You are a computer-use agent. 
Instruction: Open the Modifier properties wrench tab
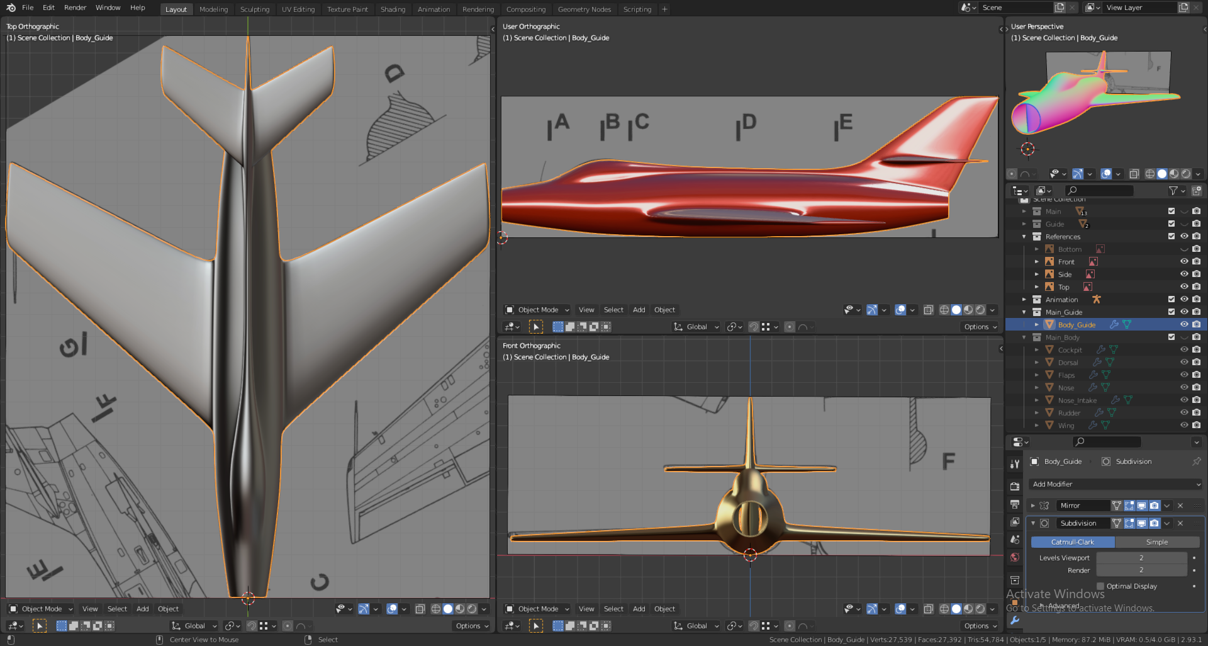click(1014, 620)
